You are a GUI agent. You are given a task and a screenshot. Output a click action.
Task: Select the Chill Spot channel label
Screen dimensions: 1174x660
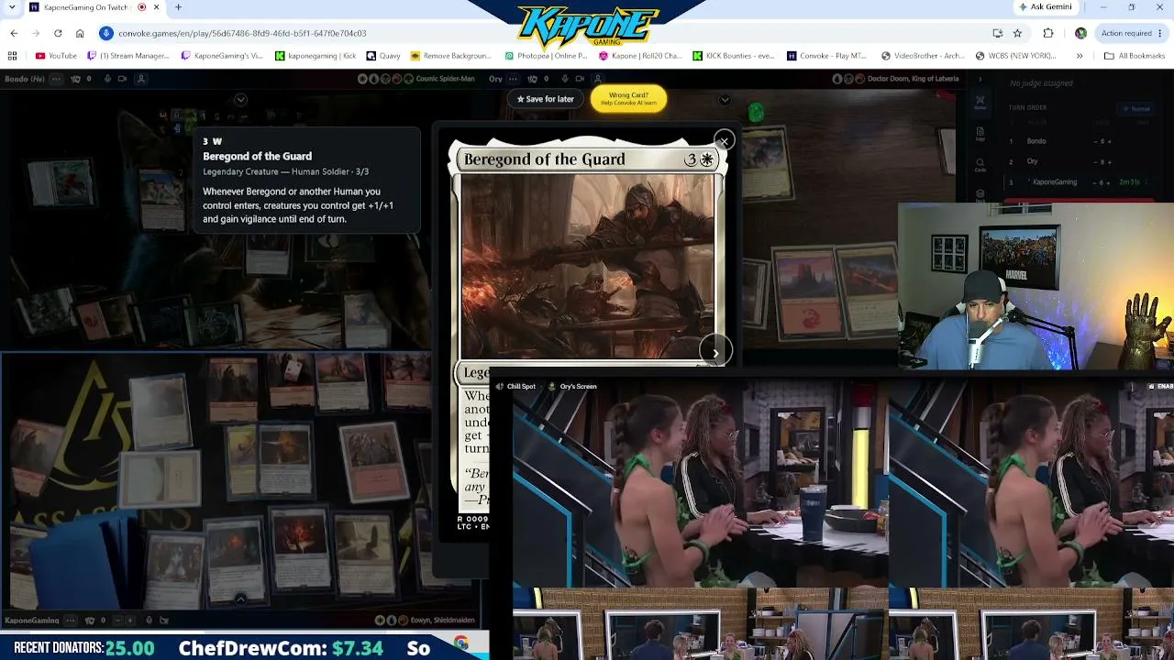[x=521, y=387]
